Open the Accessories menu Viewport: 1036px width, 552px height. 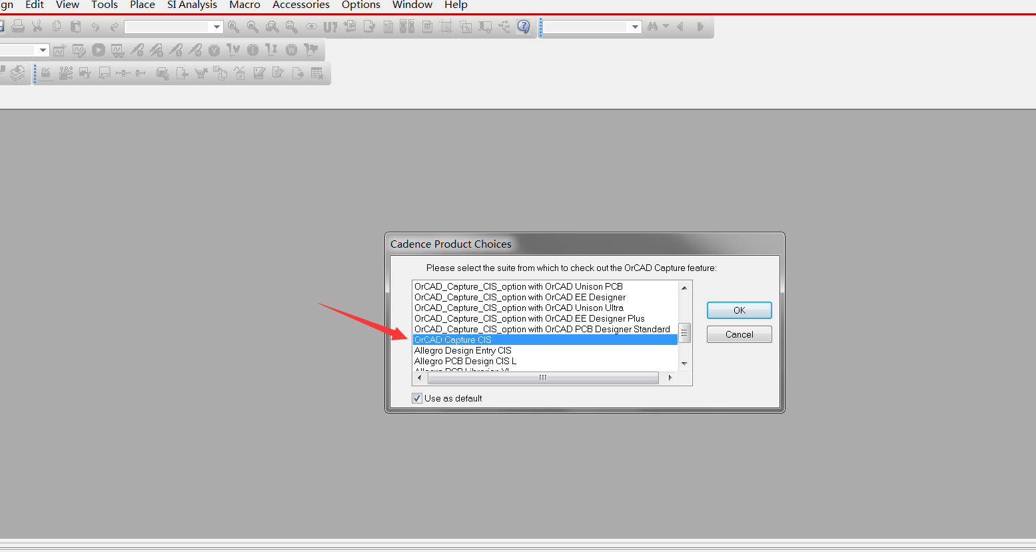point(300,5)
